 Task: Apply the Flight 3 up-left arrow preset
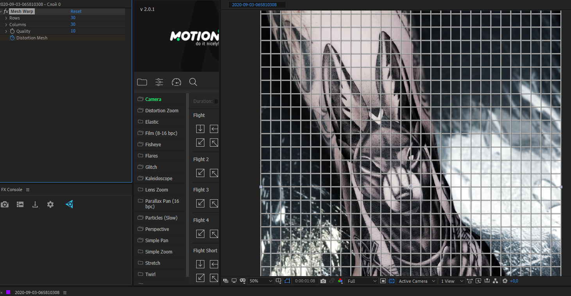tap(214, 203)
